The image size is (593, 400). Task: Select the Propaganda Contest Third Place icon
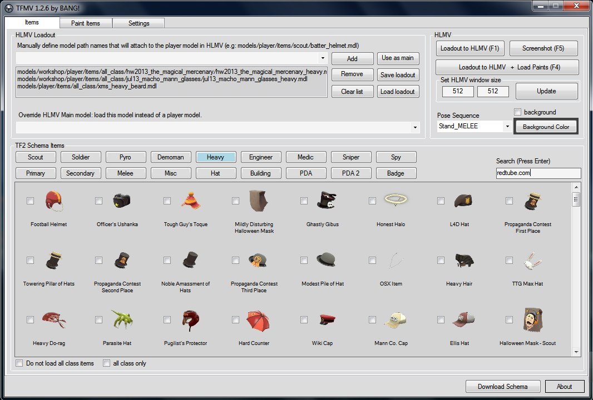click(258, 260)
